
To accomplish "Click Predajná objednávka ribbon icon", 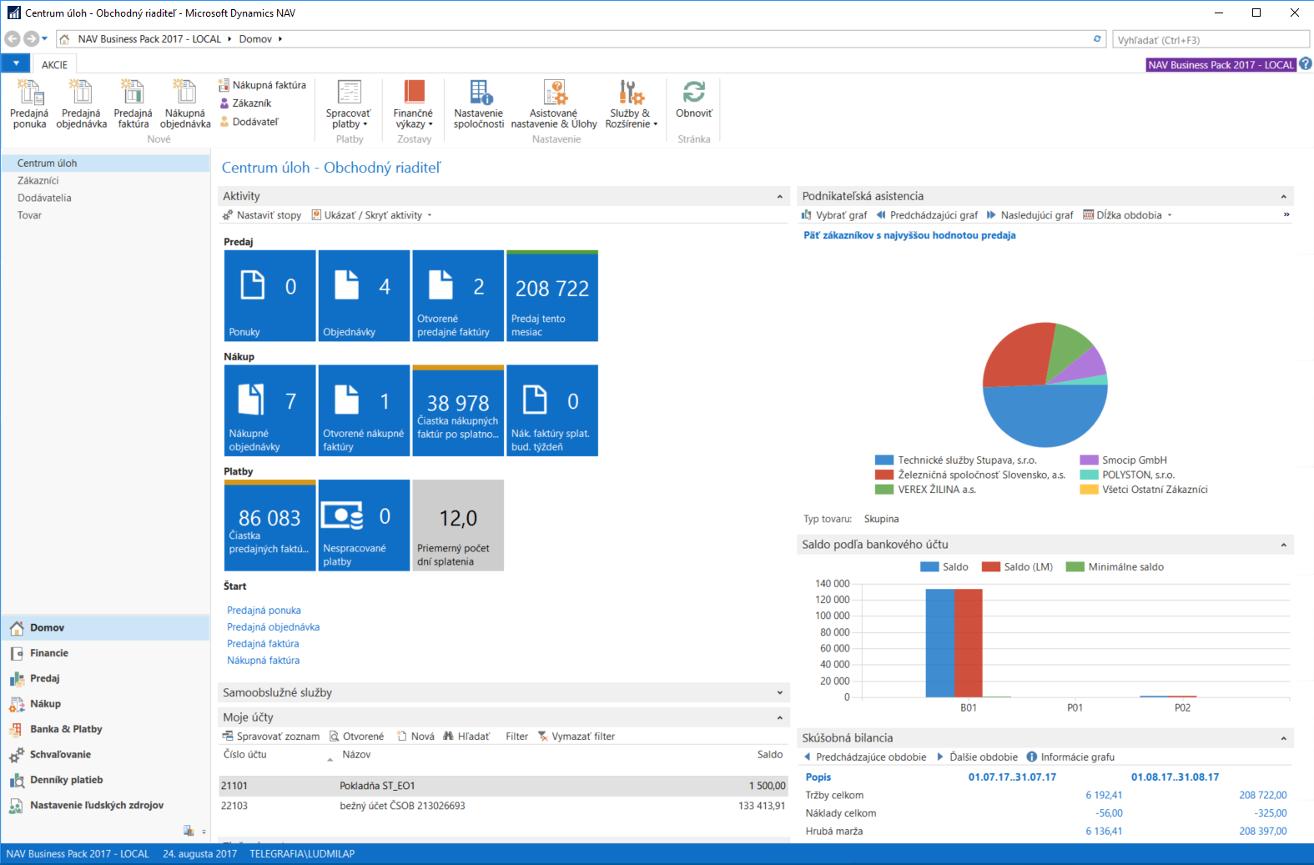I will pyautogui.click(x=81, y=103).
